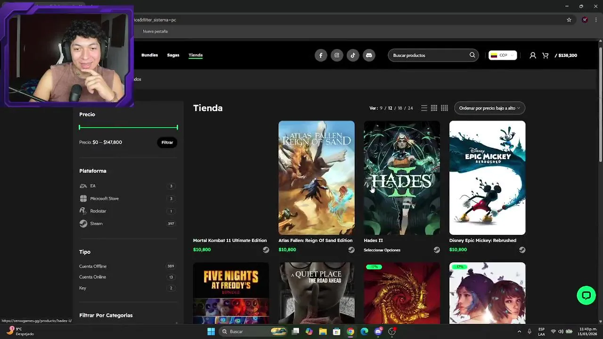Open Microsoft Edge in taskbar
Screen dimensions: 603x339
click(364, 331)
